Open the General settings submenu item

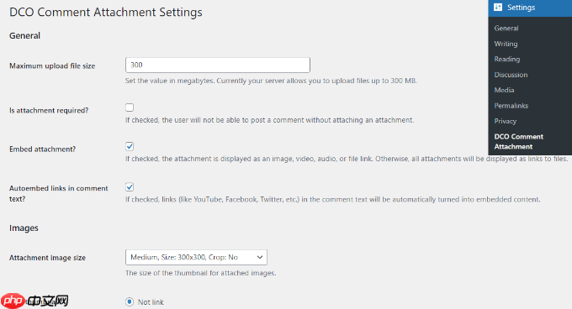coord(506,28)
